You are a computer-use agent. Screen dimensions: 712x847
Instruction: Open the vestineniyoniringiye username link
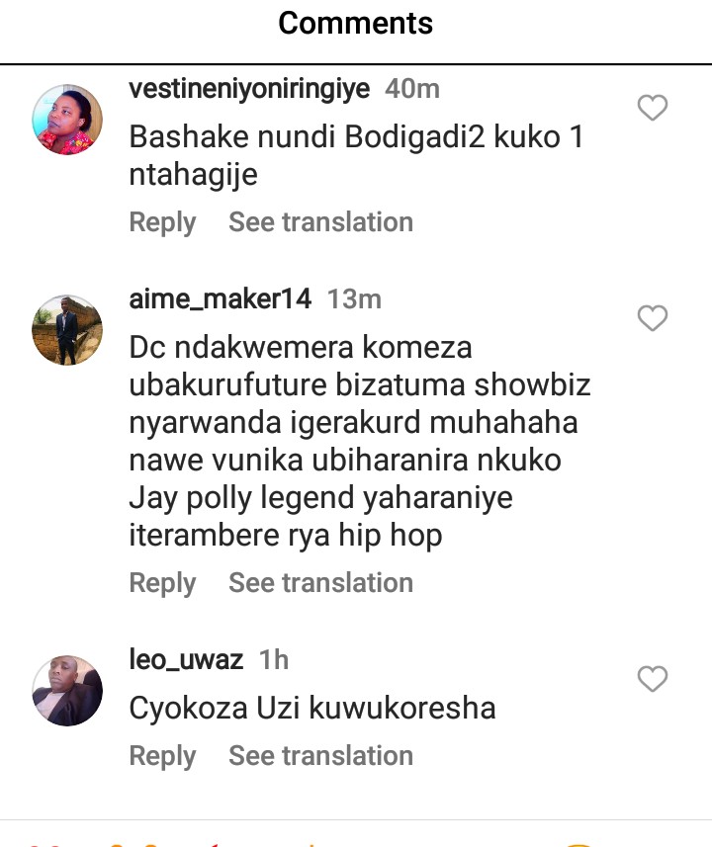tap(249, 89)
